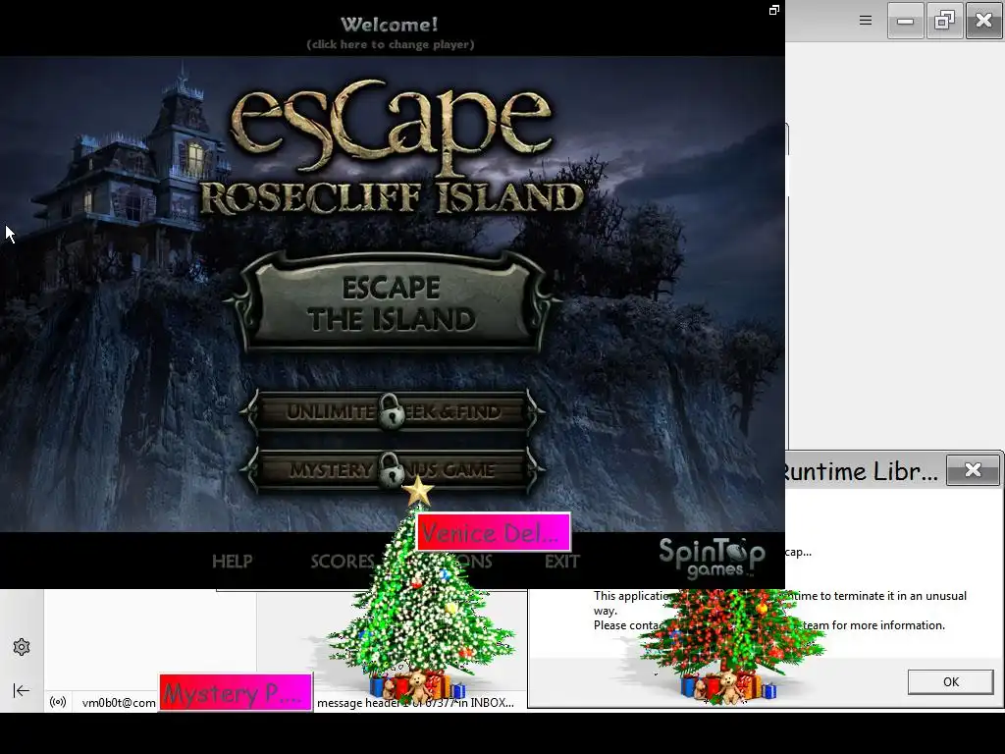Close the background window
The width and height of the screenshot is (1005, 754).
[983, 21]
